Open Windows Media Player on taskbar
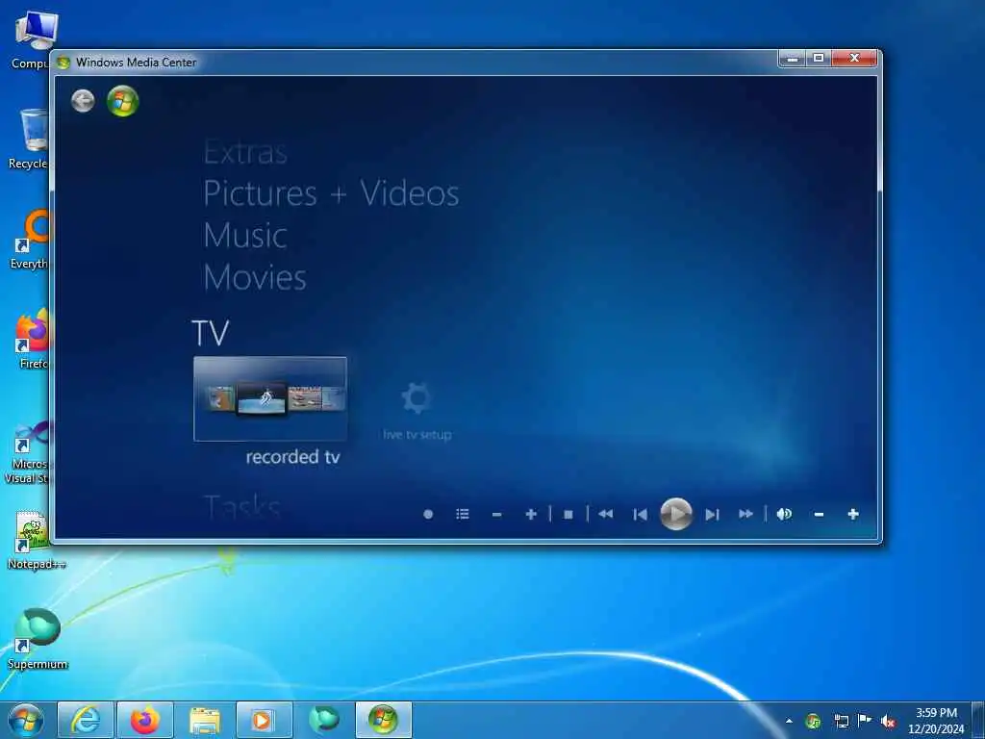The height and width of the screenshot is (739, 985). tap(264, 720)
